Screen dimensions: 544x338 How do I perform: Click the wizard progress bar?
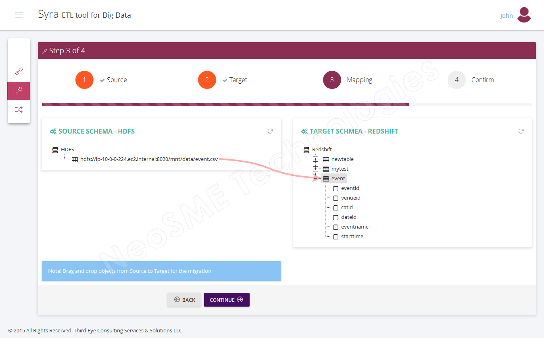(287, 105)
